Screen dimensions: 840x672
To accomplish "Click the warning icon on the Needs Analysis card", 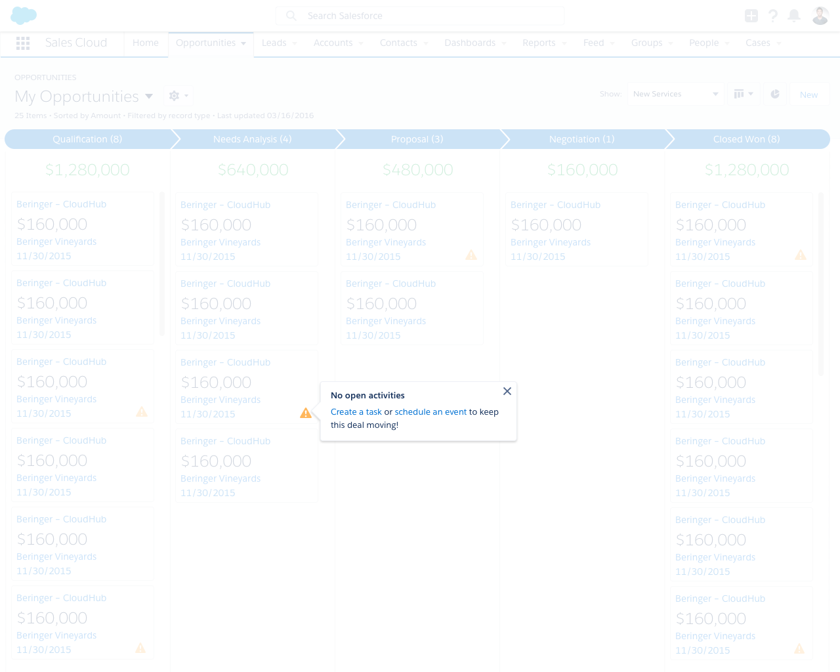I will [x=306, y=413].
